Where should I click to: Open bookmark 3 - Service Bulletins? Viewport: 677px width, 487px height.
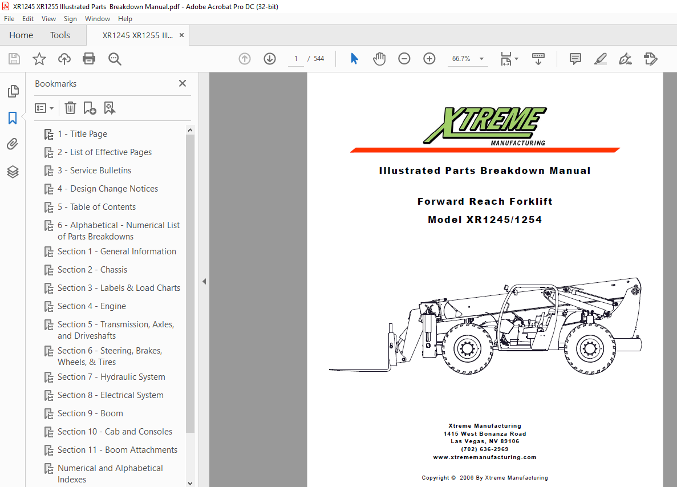(94, 170)
